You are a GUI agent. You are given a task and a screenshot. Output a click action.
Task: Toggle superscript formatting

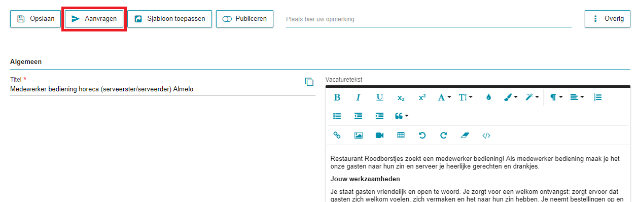(422, 97)
